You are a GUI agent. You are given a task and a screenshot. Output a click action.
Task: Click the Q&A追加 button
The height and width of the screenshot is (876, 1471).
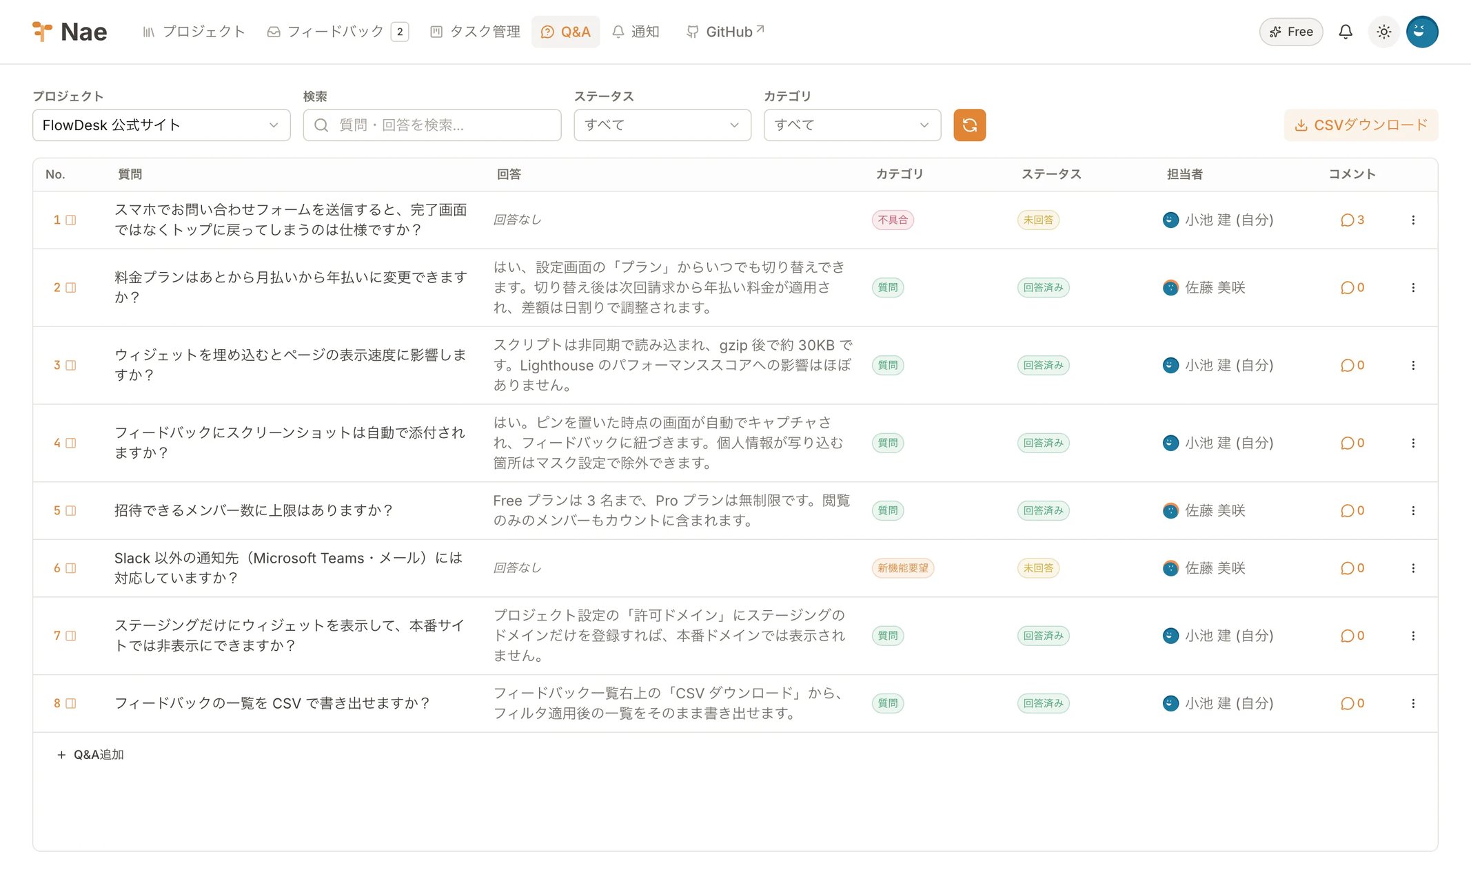tap(90, 755)
